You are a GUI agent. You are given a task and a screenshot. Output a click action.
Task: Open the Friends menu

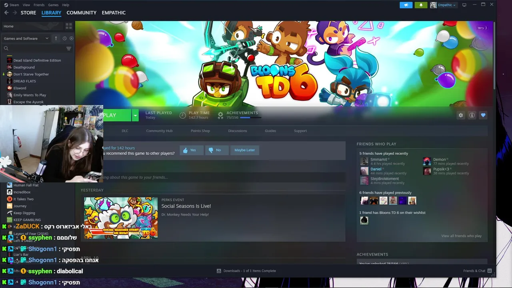(x=39, y=5)
